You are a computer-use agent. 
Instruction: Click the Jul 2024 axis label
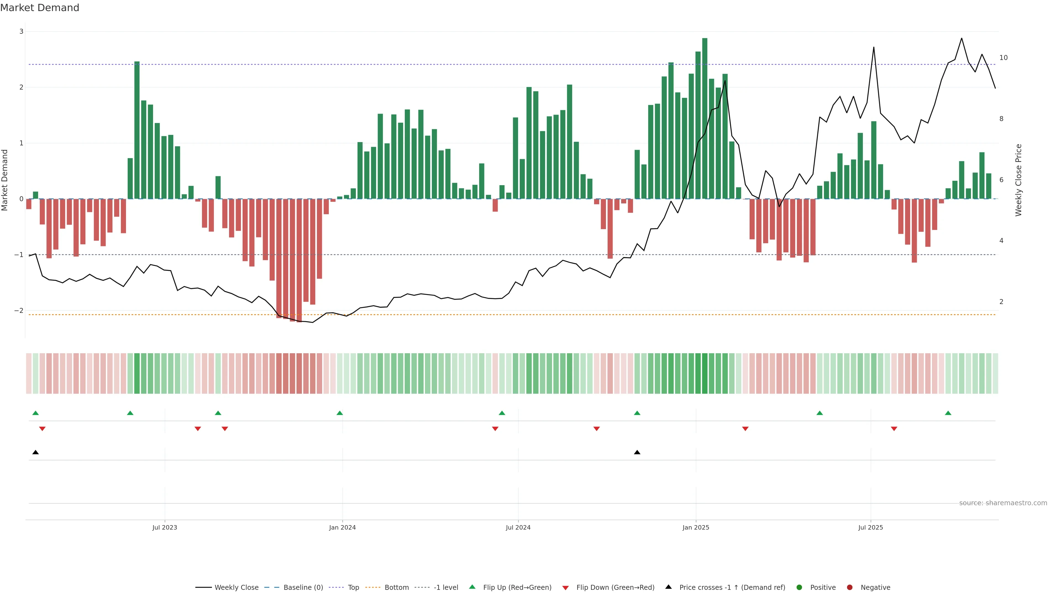pyautogui.click(x=518, y=527)
